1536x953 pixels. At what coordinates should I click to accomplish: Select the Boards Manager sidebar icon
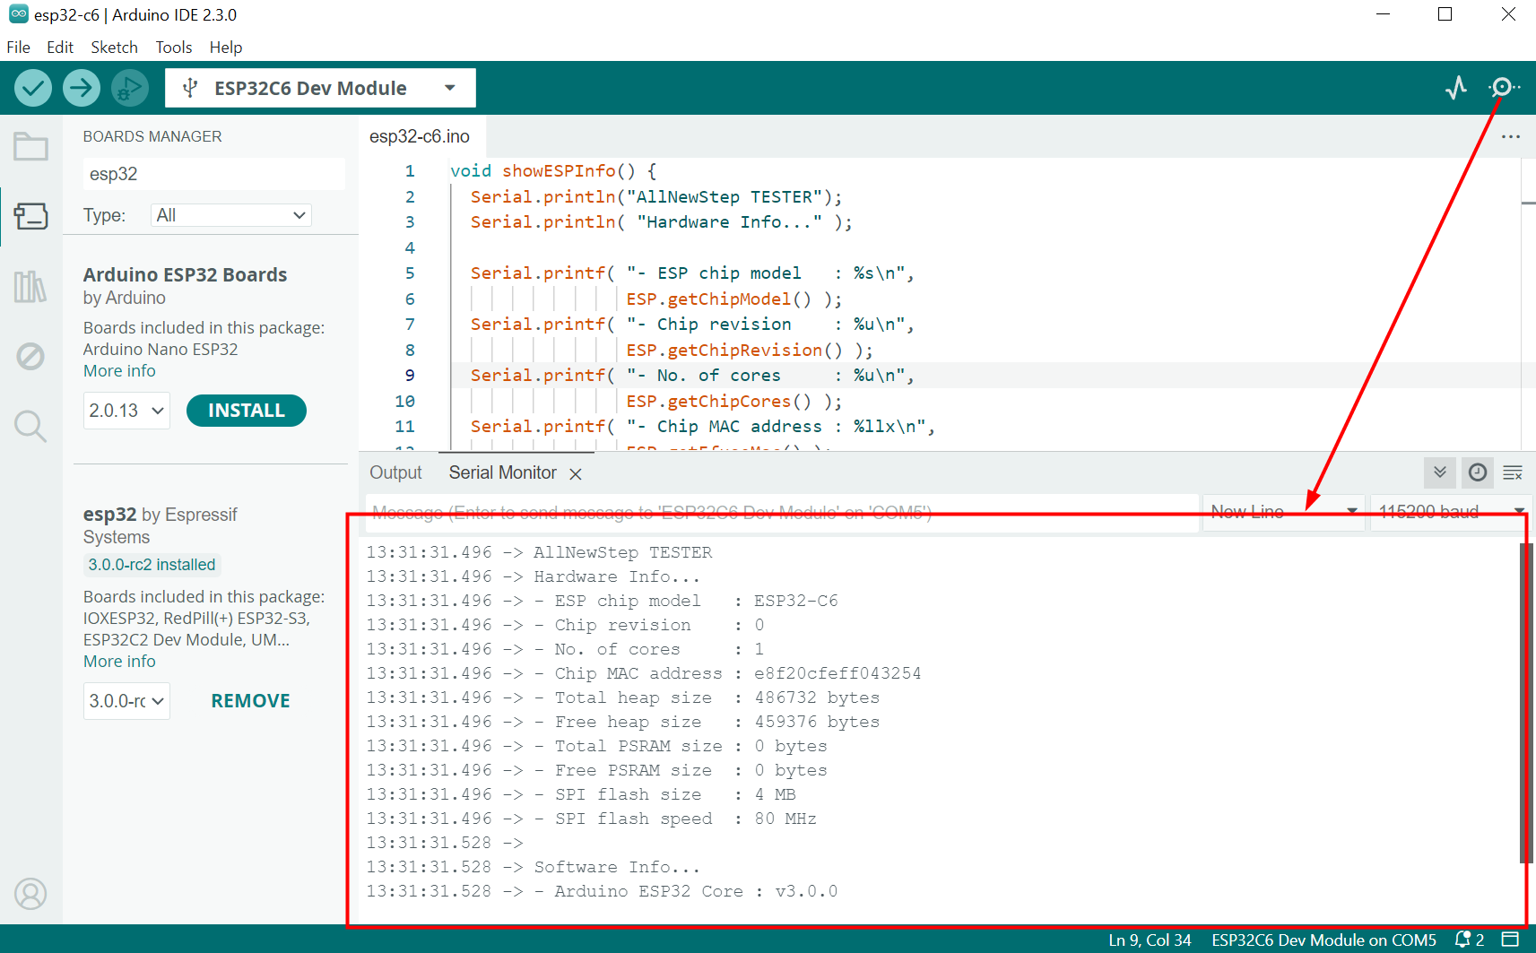(30, 216)
